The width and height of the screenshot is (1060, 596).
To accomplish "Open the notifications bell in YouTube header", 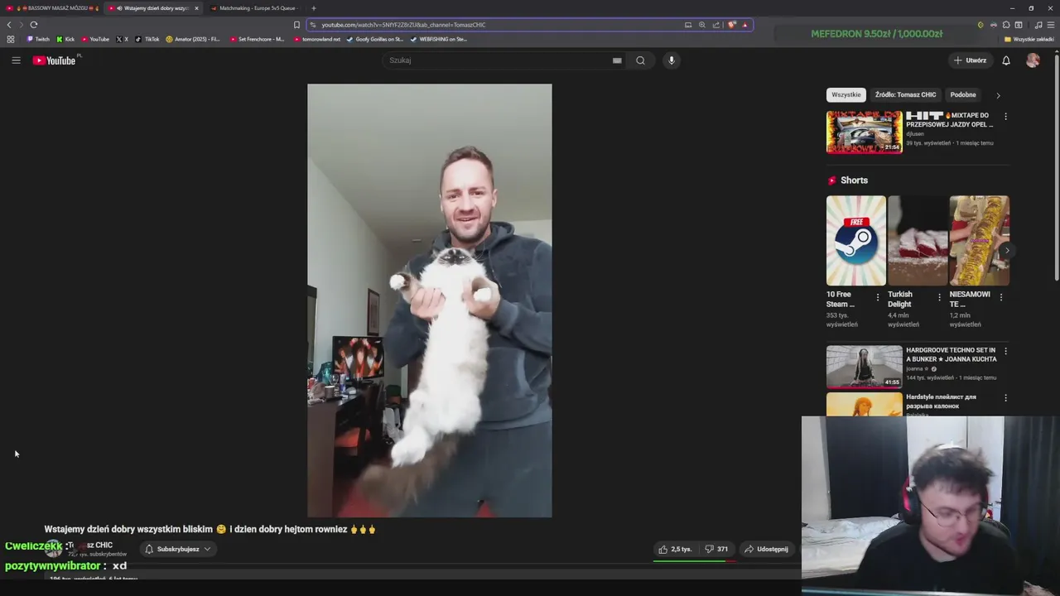I will pos(1006,60).
